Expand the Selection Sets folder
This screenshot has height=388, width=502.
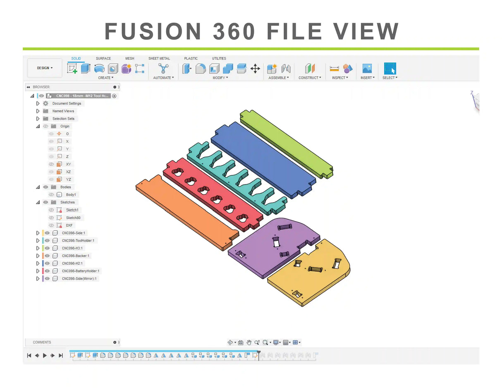(x=38, y=119)
